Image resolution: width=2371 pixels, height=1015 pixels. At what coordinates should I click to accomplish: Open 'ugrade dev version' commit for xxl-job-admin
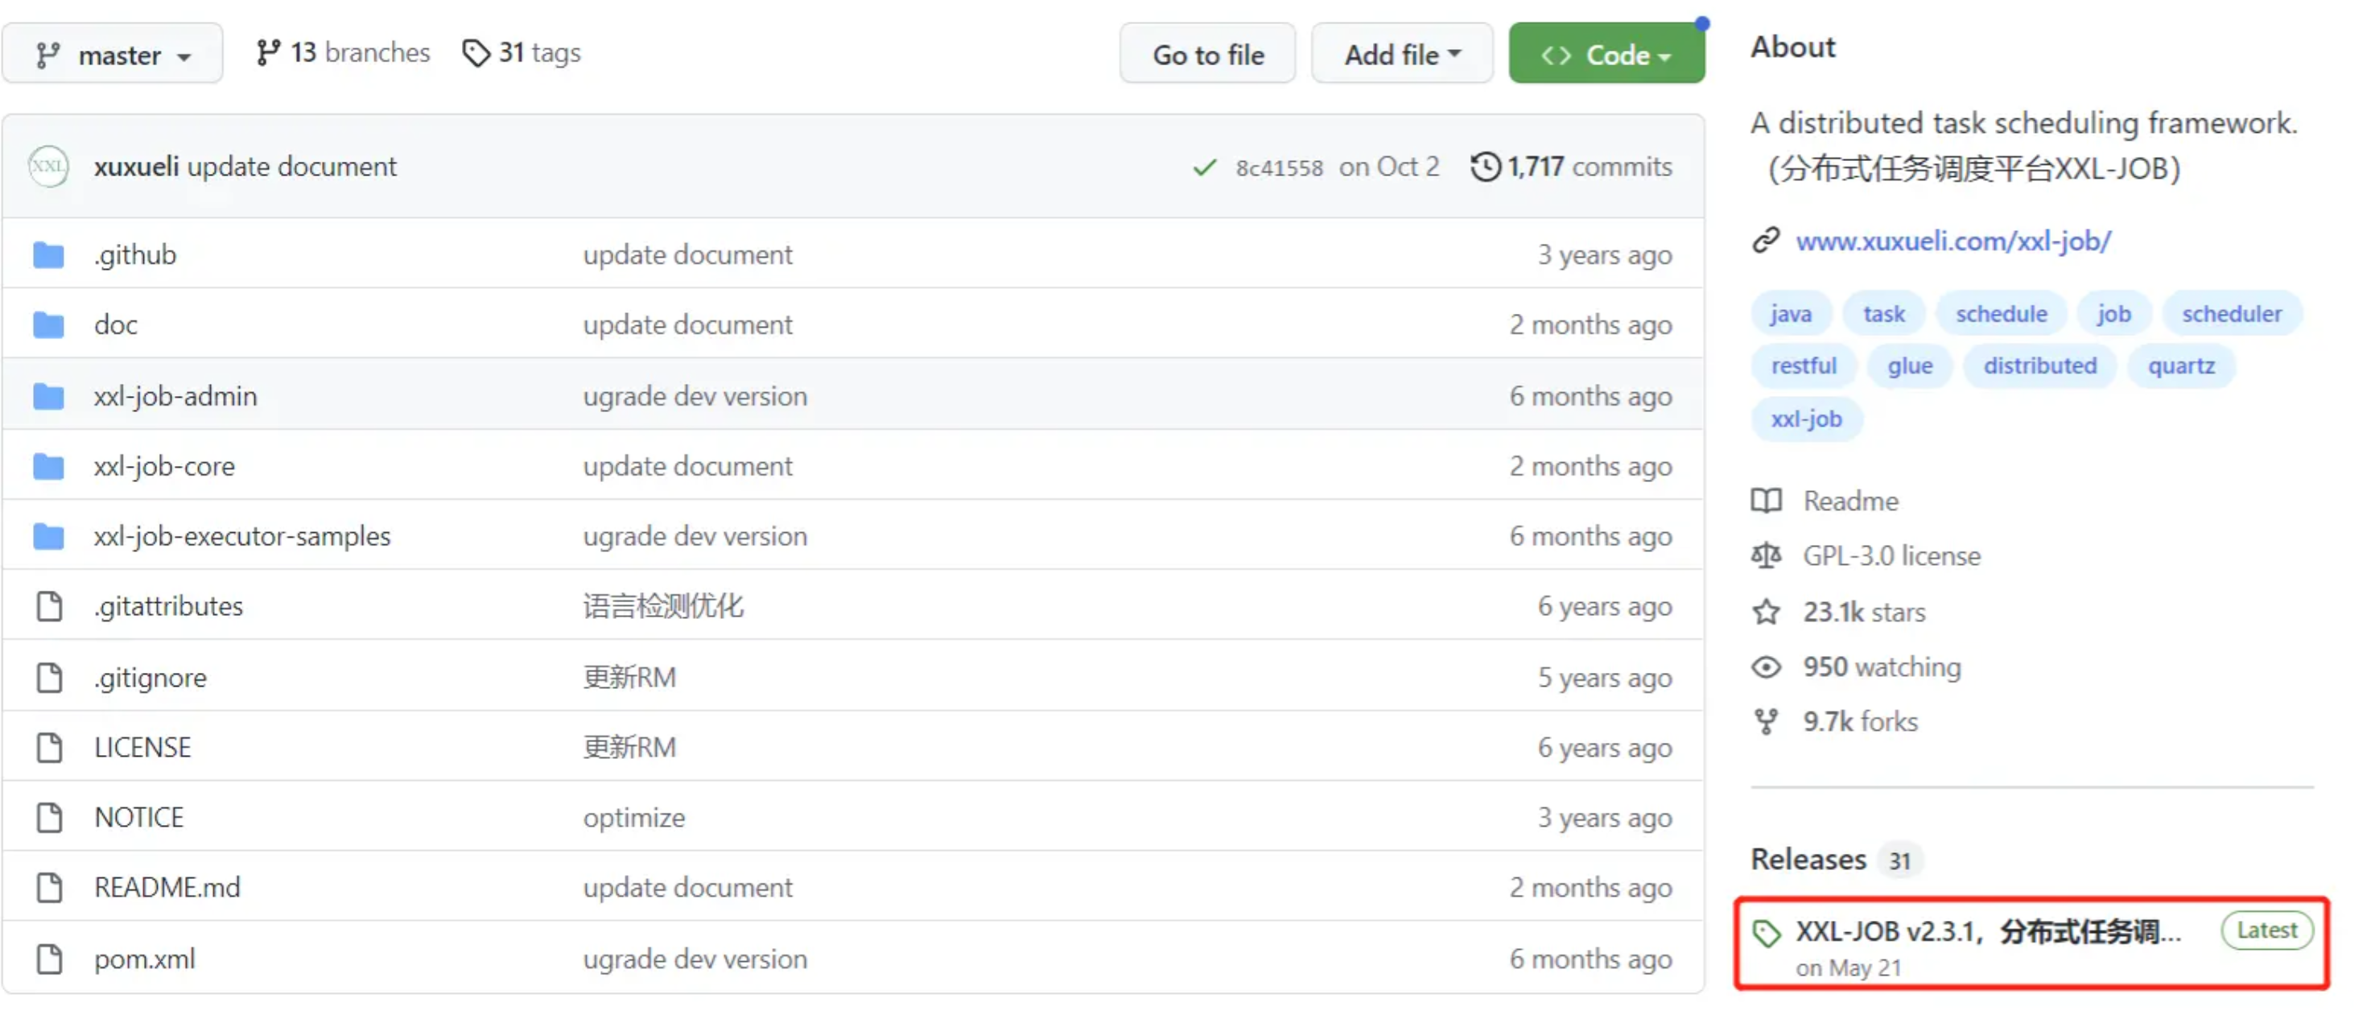pyautogui.click(x=695, y=396)
